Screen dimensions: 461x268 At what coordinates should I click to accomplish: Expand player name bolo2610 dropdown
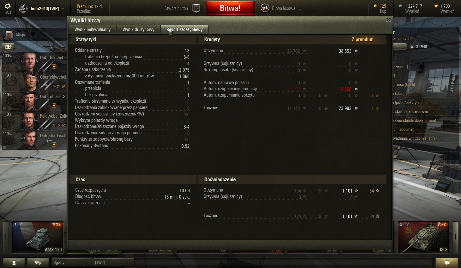coord(63,9)
